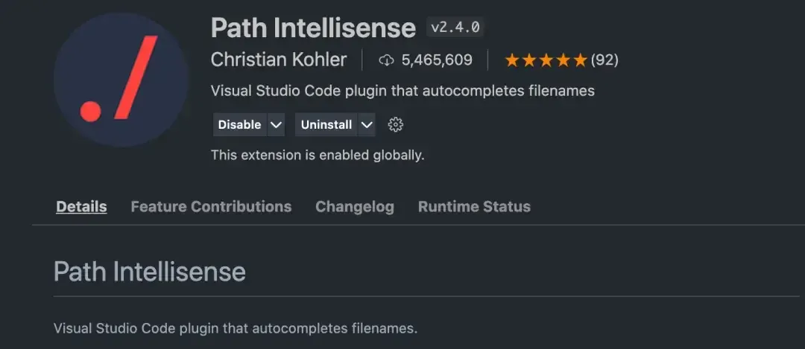805x349 pixels.
Task: Click the first rating star
Action: (x=512, y=60)
